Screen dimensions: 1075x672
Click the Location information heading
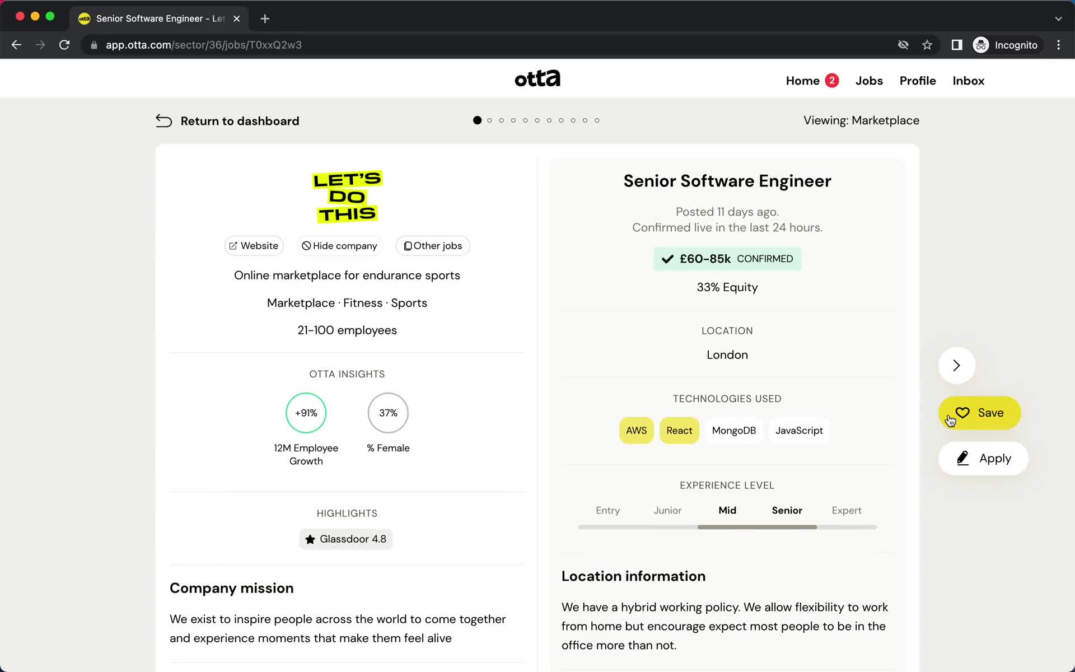633,576
